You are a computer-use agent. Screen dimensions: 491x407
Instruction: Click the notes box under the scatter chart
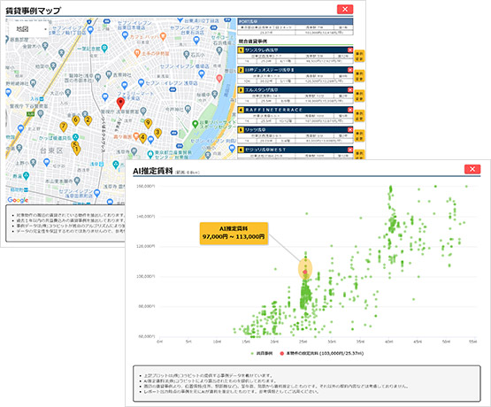click(307, 383)
